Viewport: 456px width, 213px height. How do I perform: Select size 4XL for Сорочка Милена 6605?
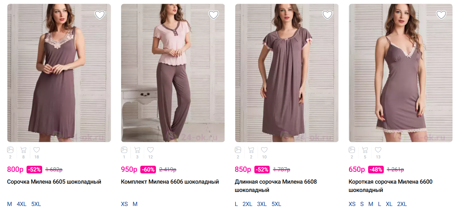pos(22,204)
